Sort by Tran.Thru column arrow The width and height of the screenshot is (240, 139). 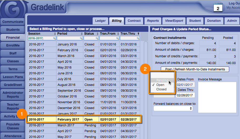138,34
